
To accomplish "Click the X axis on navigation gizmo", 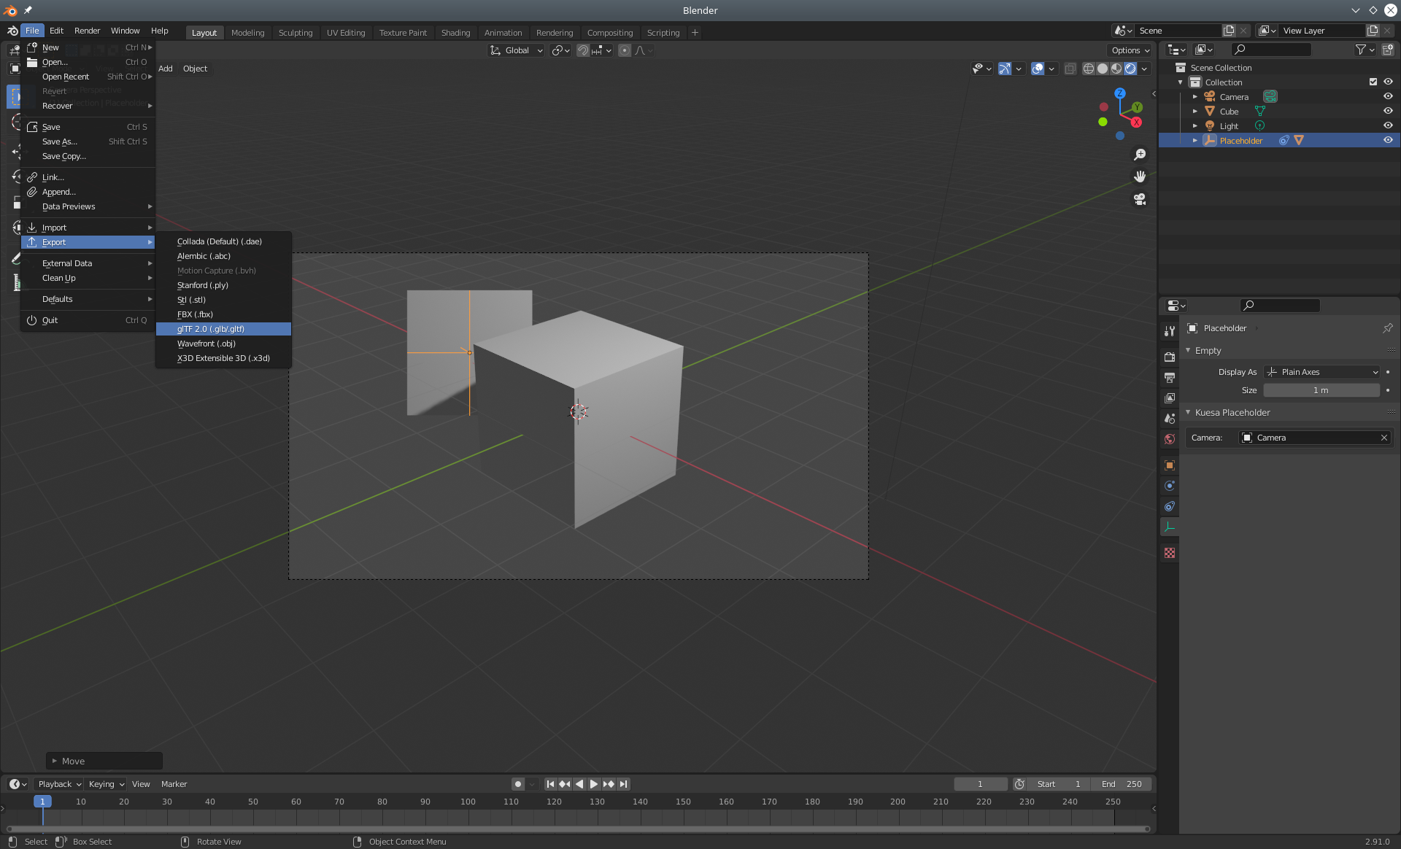I will click(1136, 122).
